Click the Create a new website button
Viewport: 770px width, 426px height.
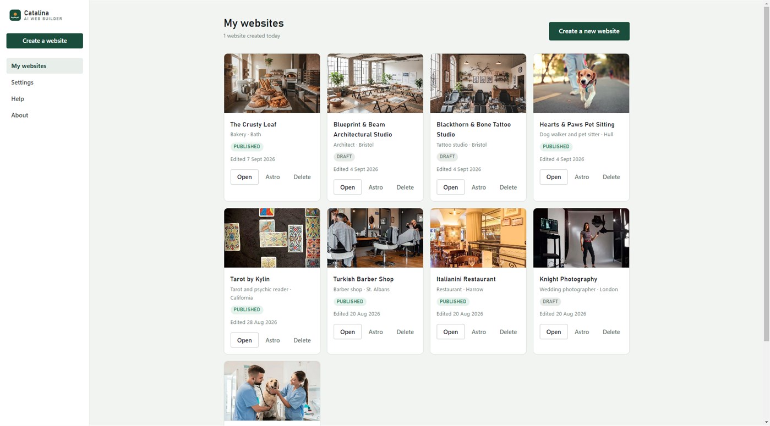[589, 31]
